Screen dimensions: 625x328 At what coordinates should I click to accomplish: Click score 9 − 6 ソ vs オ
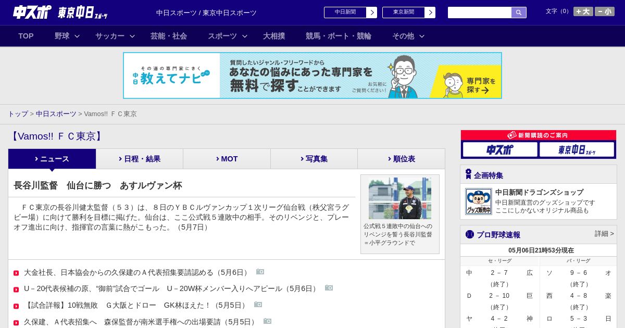(579, 273)
